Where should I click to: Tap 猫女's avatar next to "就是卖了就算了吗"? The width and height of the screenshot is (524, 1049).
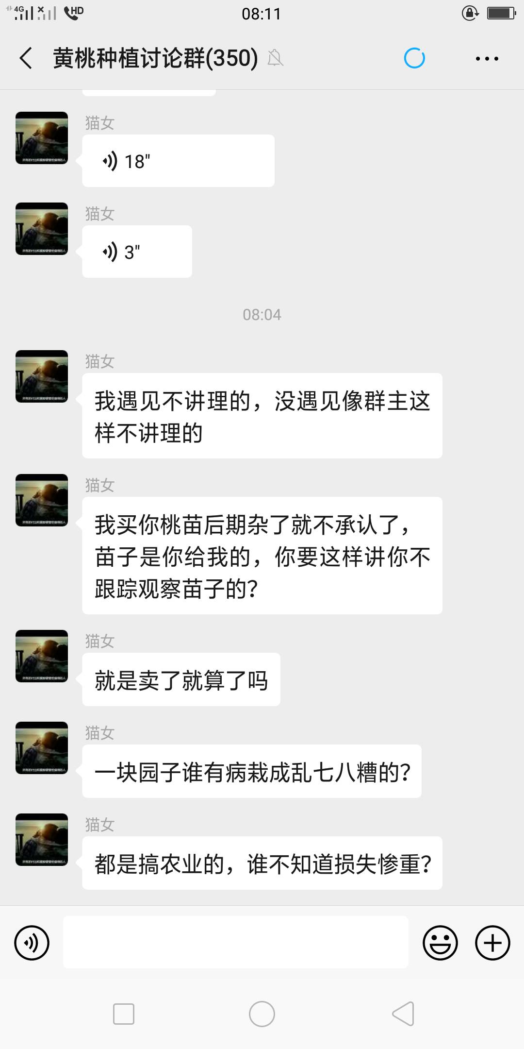(x=42, y=656)
